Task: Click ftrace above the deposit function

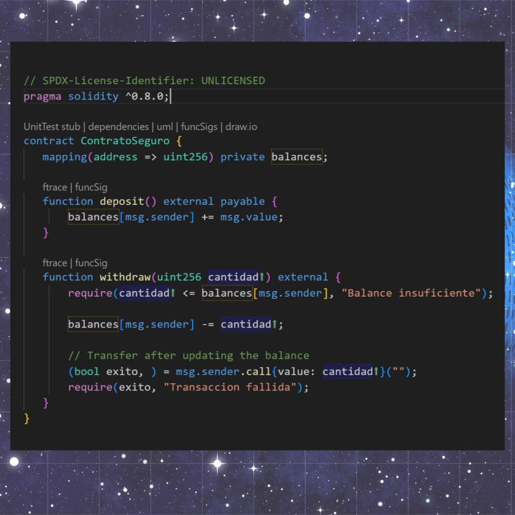Action: coord(55,187)
